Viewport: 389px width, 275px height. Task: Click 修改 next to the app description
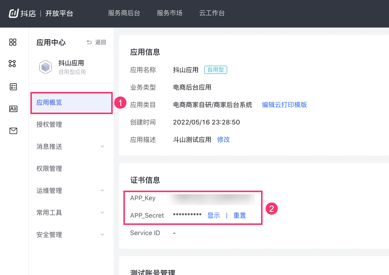[223, 140]
